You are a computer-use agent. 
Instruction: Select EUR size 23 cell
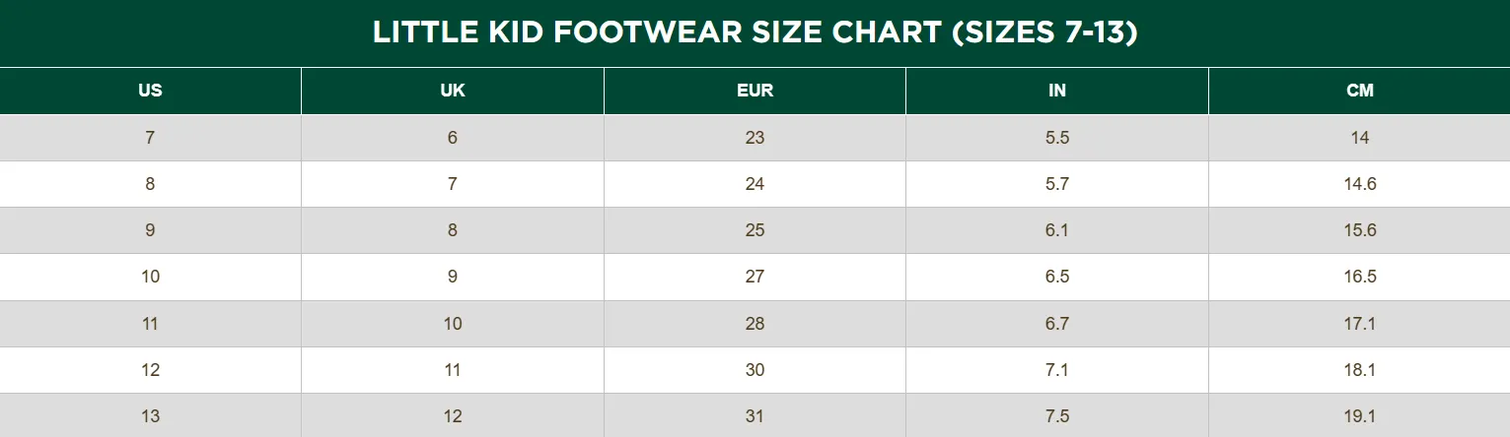(x=755, y=138)
